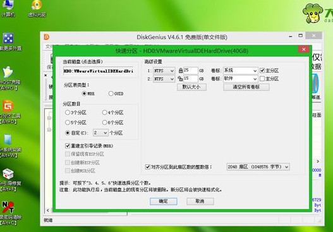Screen dimensions: 333x232
Task: Confirm with the 确定 button
Action: [163, 201]
